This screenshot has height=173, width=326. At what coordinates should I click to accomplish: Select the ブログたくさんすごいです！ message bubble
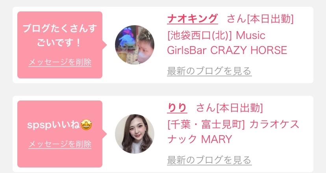coord(60,35)
